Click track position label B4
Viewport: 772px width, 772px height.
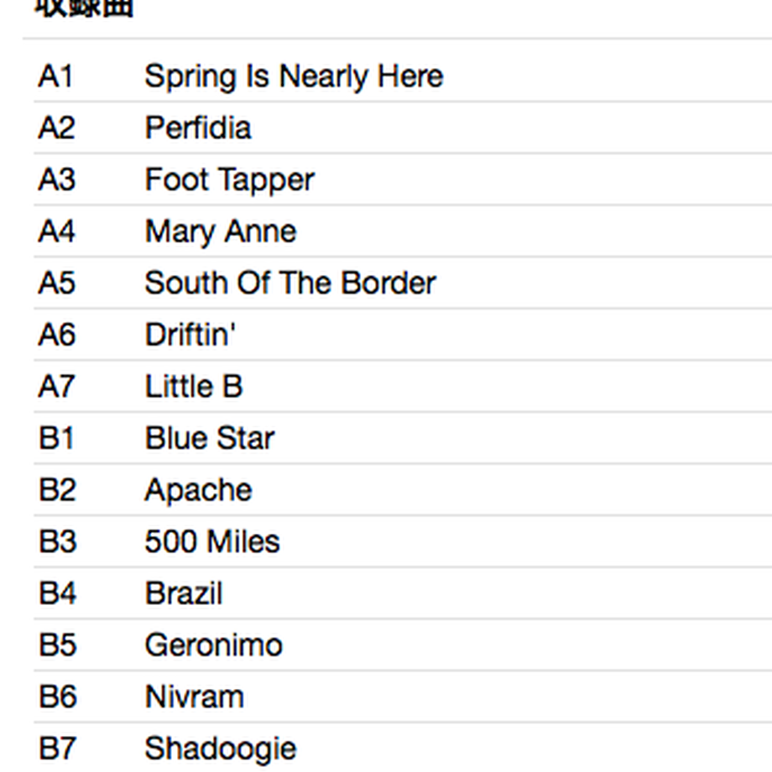click(58, 593)
